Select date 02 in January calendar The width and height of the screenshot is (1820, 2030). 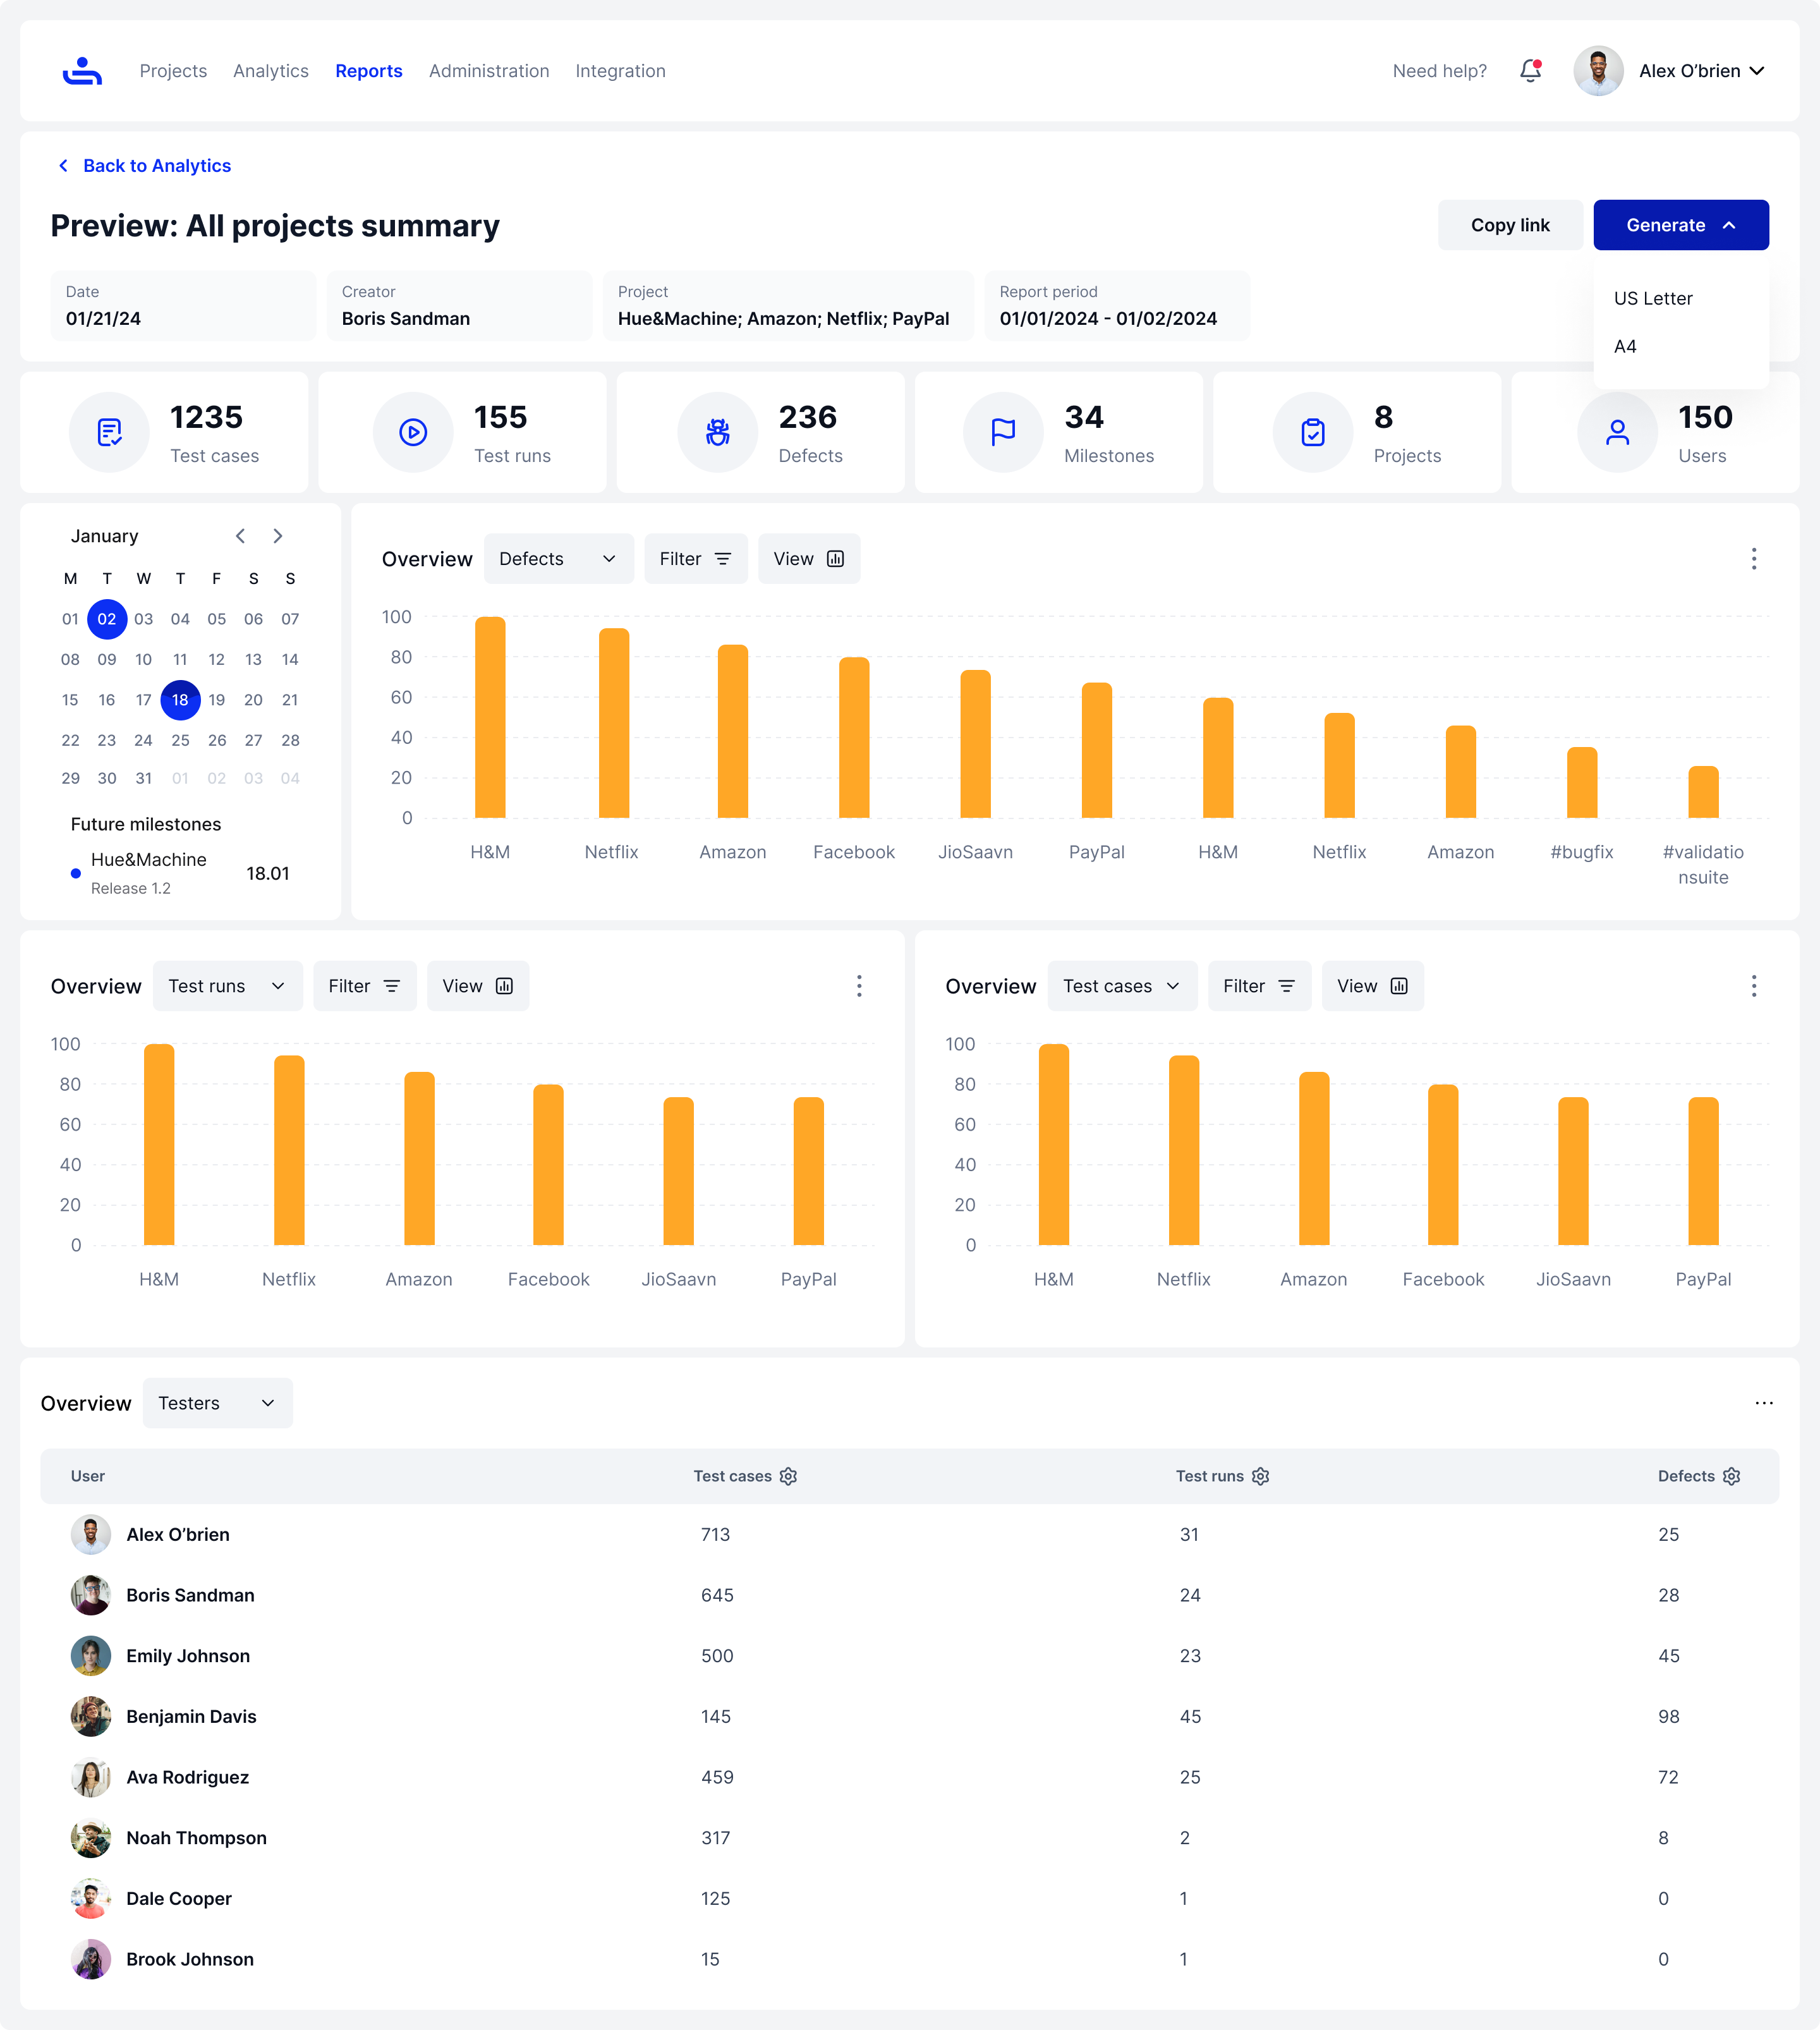point(107,619)
